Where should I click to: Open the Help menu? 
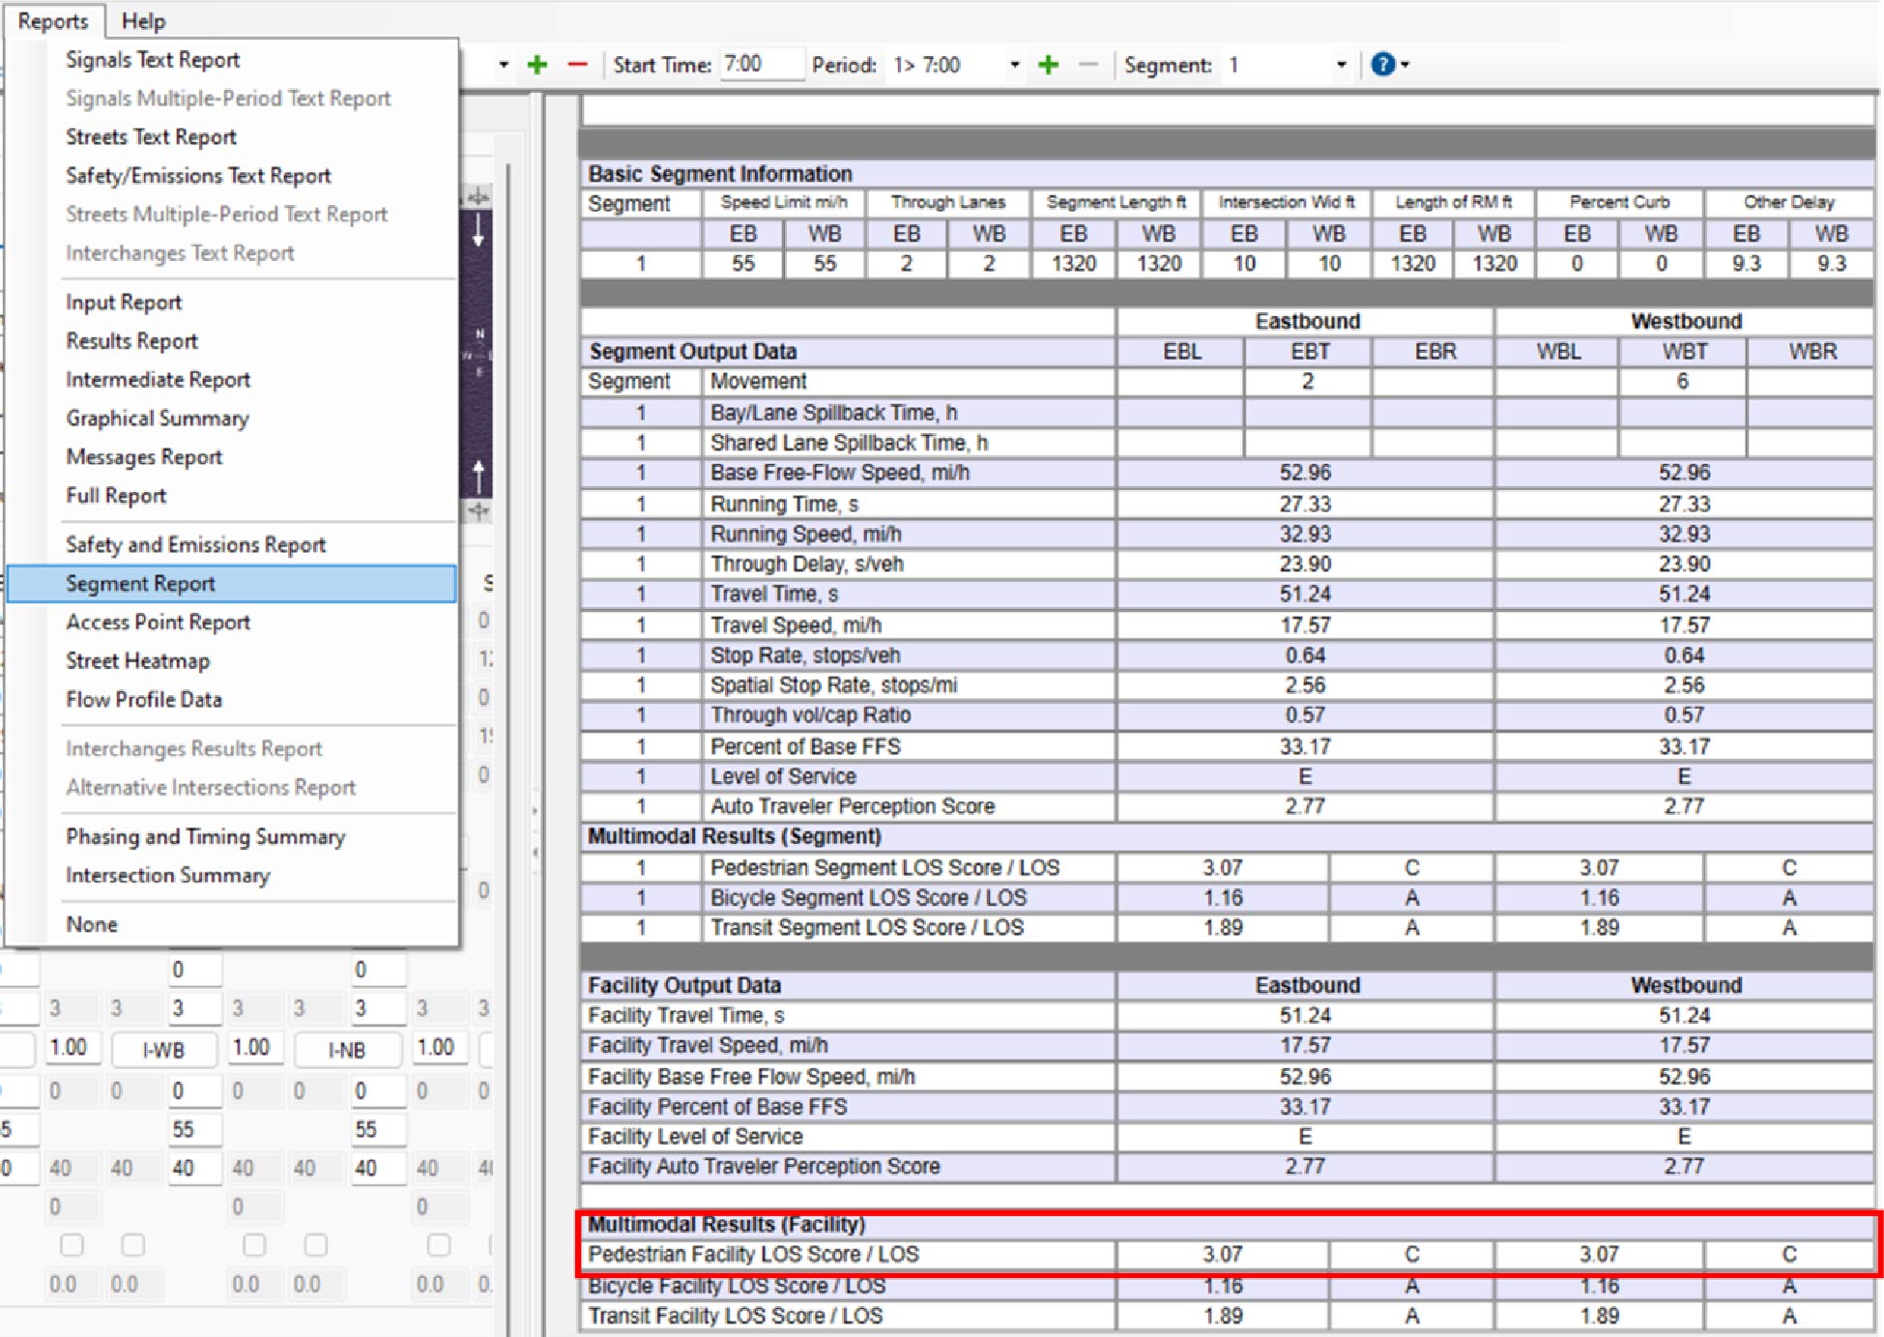143,21
